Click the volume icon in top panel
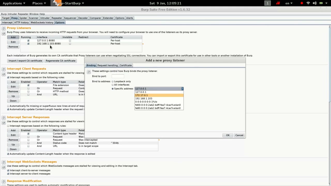331x186 pixels. (314, 3)
